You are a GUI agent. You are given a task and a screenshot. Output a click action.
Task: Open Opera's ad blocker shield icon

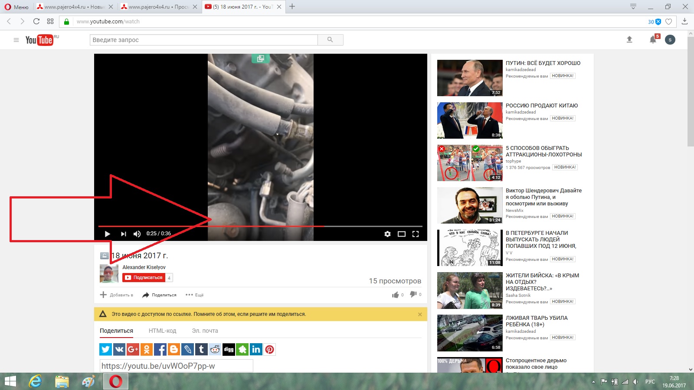point(658,22)
